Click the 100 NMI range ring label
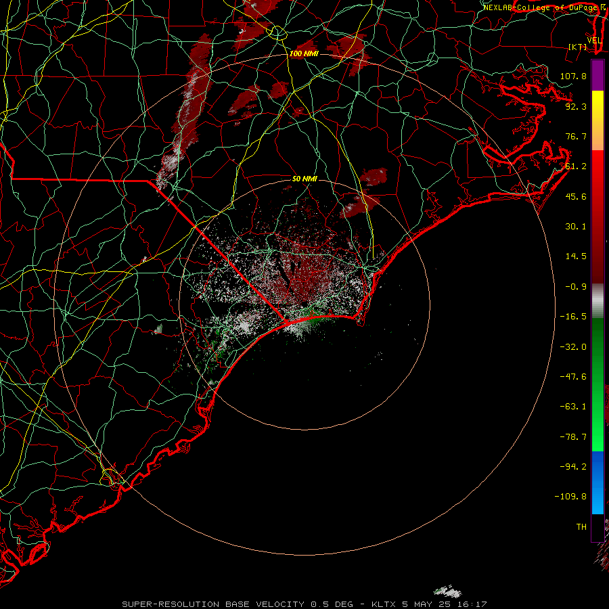609x609 pixels. (x=304, y=53)
